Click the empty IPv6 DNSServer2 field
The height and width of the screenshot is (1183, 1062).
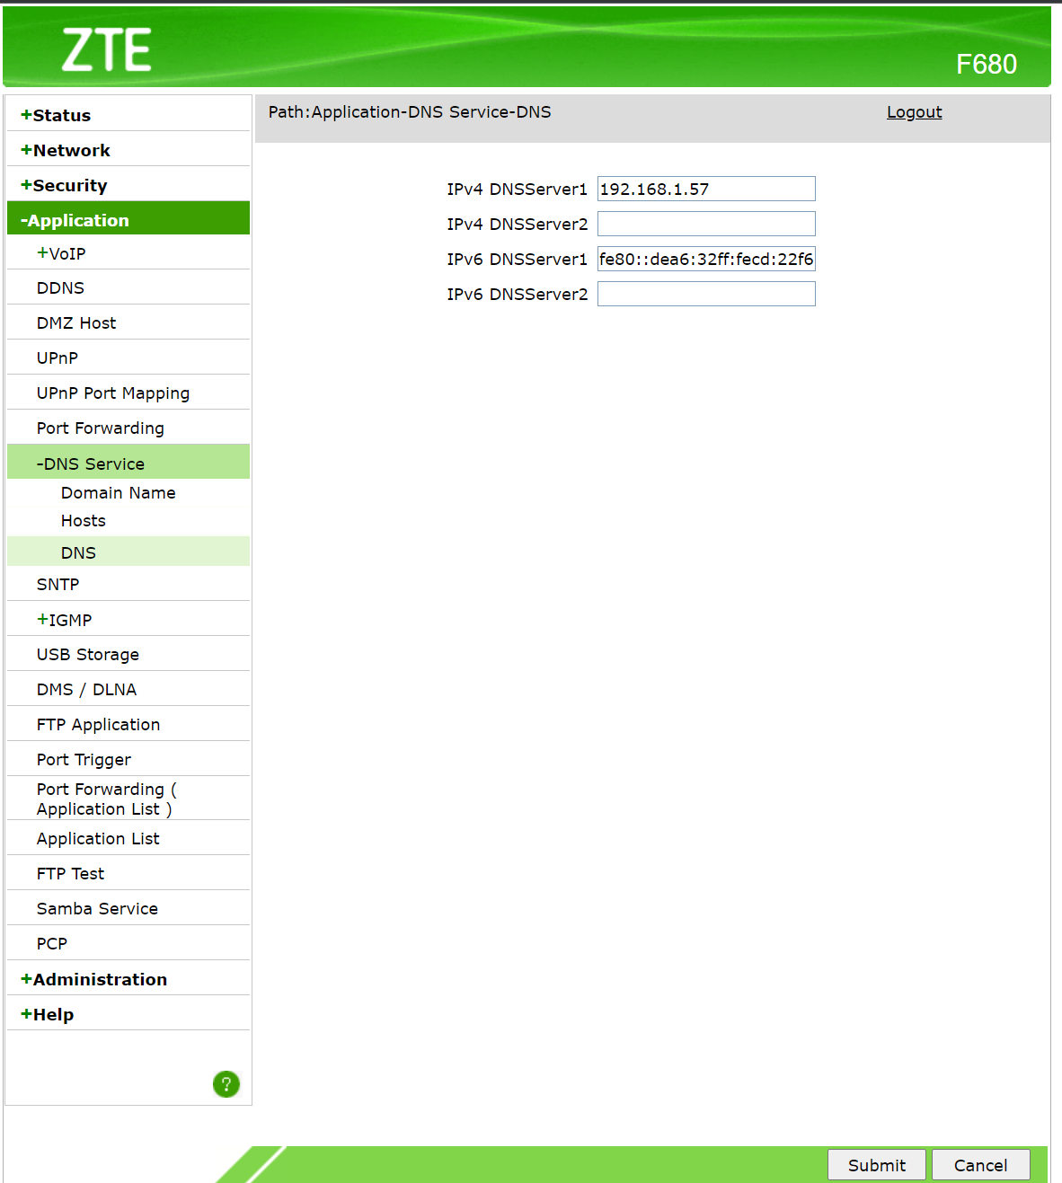[706, 294]
